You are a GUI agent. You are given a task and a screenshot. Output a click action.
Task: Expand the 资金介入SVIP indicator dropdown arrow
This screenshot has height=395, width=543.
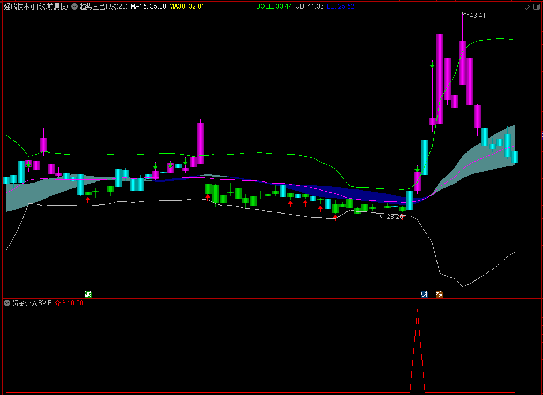6,303
